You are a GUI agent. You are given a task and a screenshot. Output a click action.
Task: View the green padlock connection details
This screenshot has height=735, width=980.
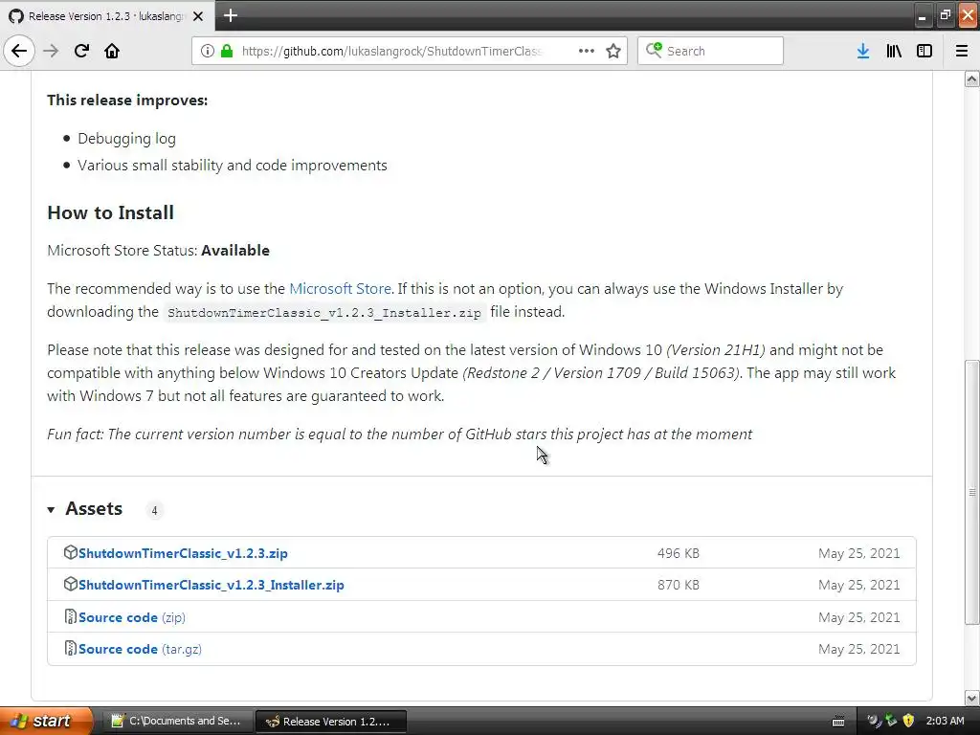click(x=227, y=51)
